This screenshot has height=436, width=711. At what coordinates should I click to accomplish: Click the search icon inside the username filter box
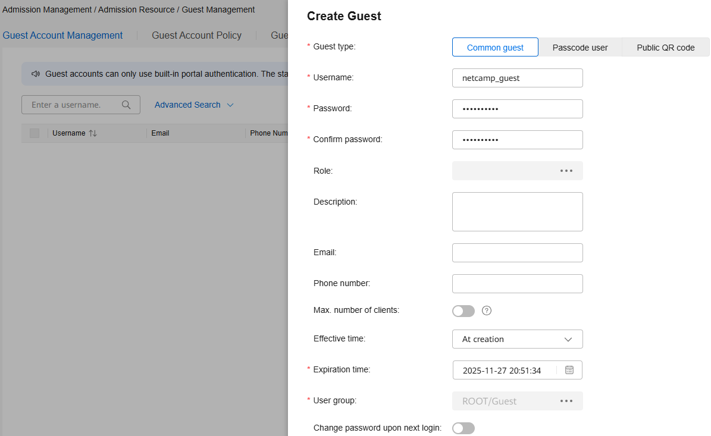tap(126, 105)
